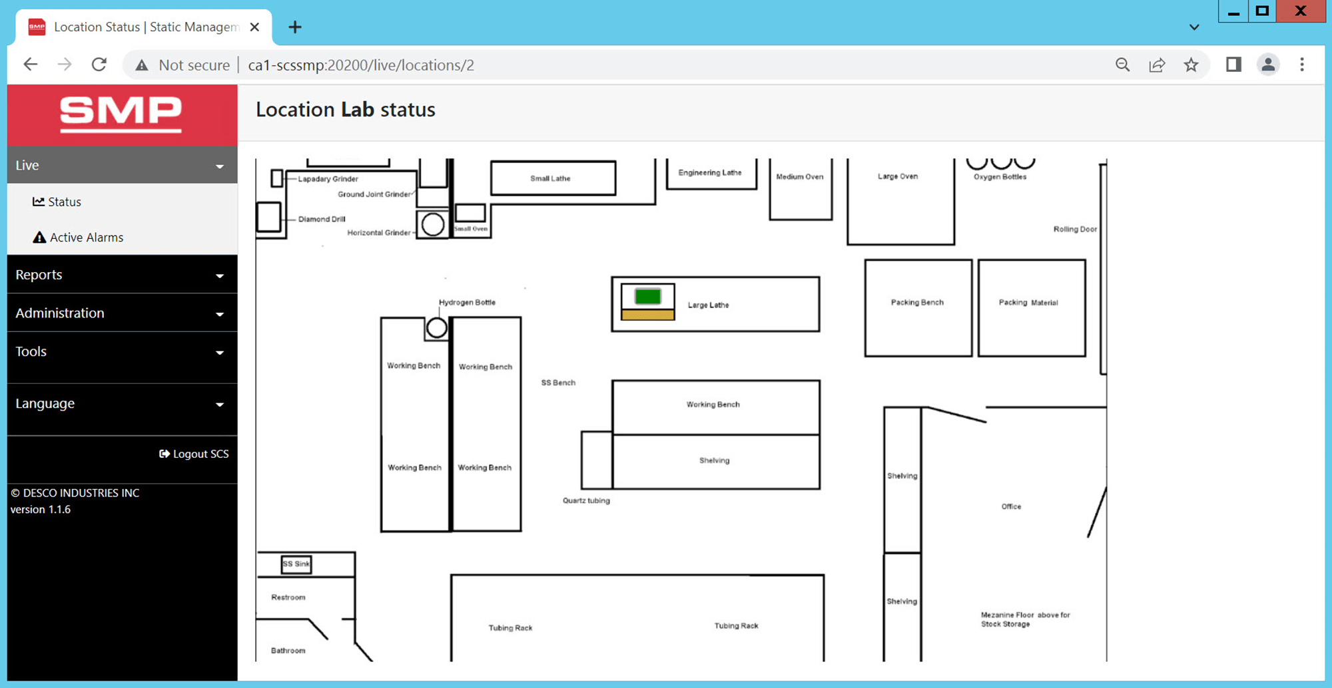Click the bookmark star icon
This screenshot has width=1332, height=688.
point(1191,65)
